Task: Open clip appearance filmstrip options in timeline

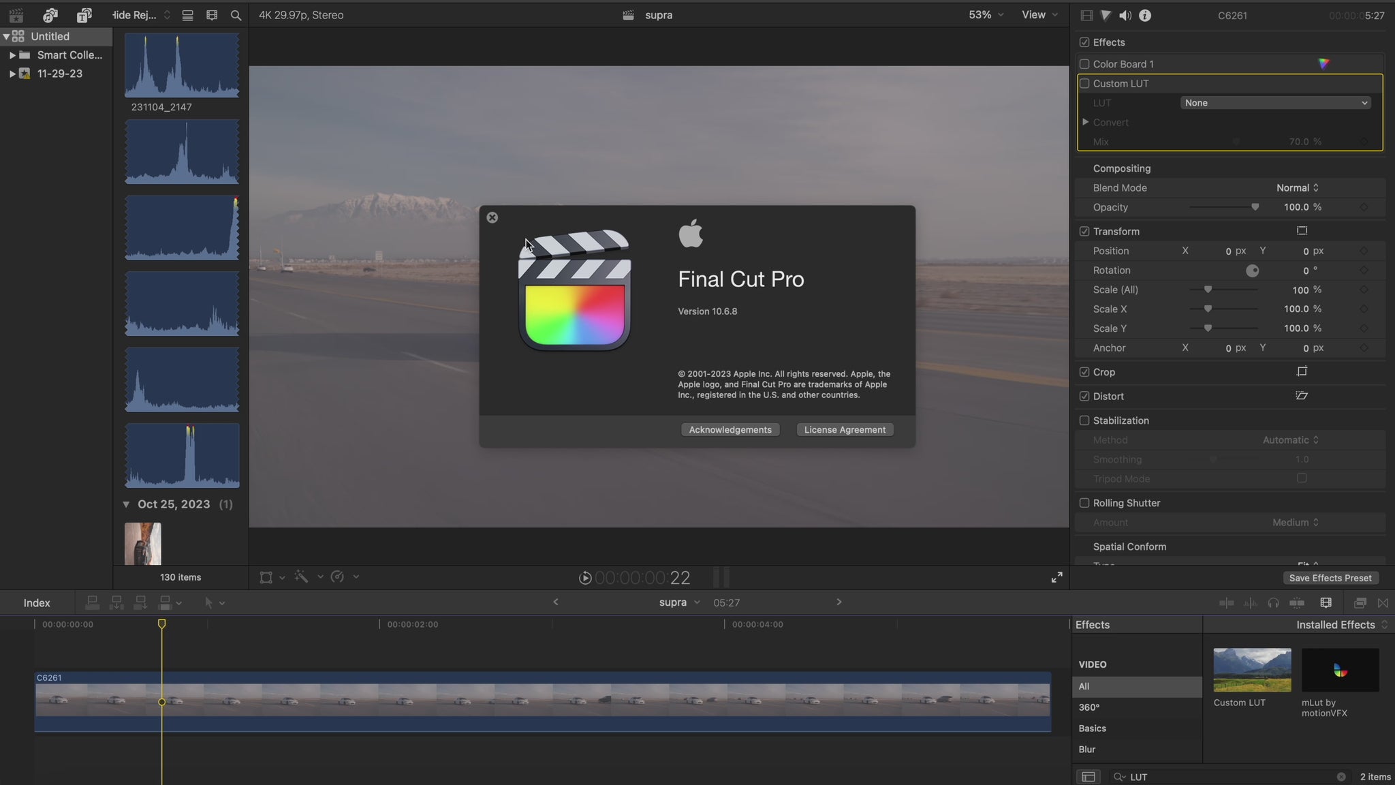Action: click(x=1326, y=602)
